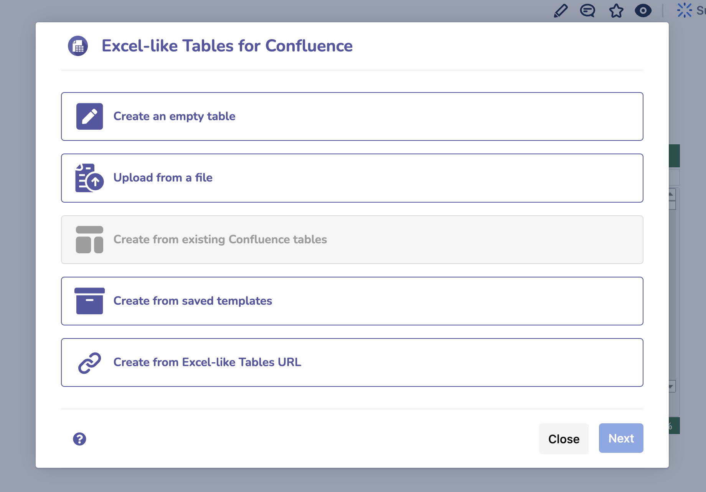Click the Excel-like Tables logo icon

(x=78, y=46)
